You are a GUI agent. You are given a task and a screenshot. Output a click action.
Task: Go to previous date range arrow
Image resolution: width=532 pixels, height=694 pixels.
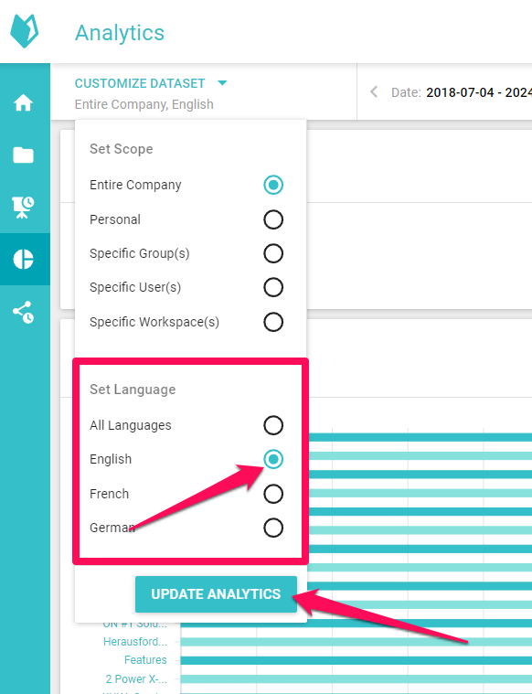point(374,92)
